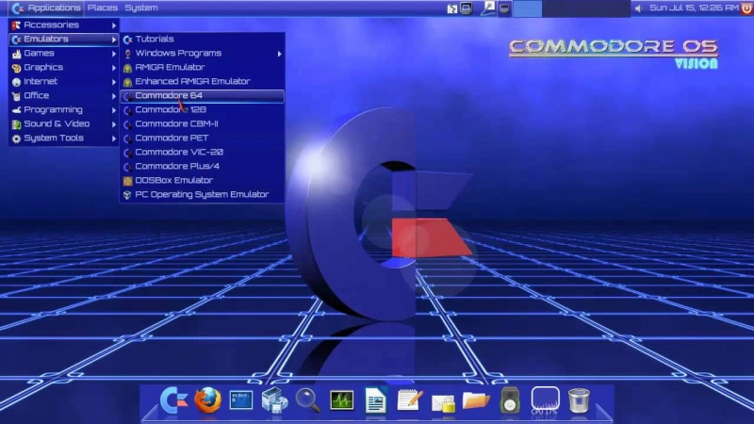Open Firefox from the dock
This screenshot has width=754, height=424.
point(207,400)
